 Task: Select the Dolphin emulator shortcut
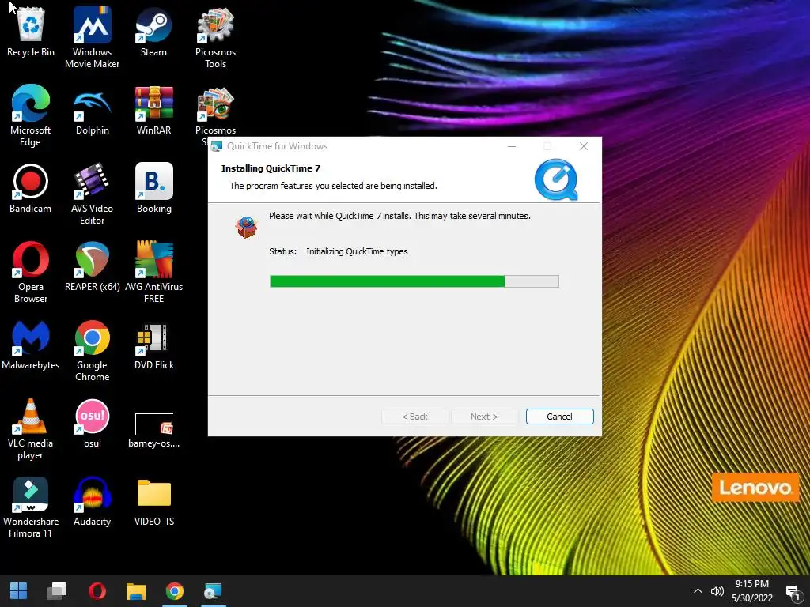click(92, 111)
